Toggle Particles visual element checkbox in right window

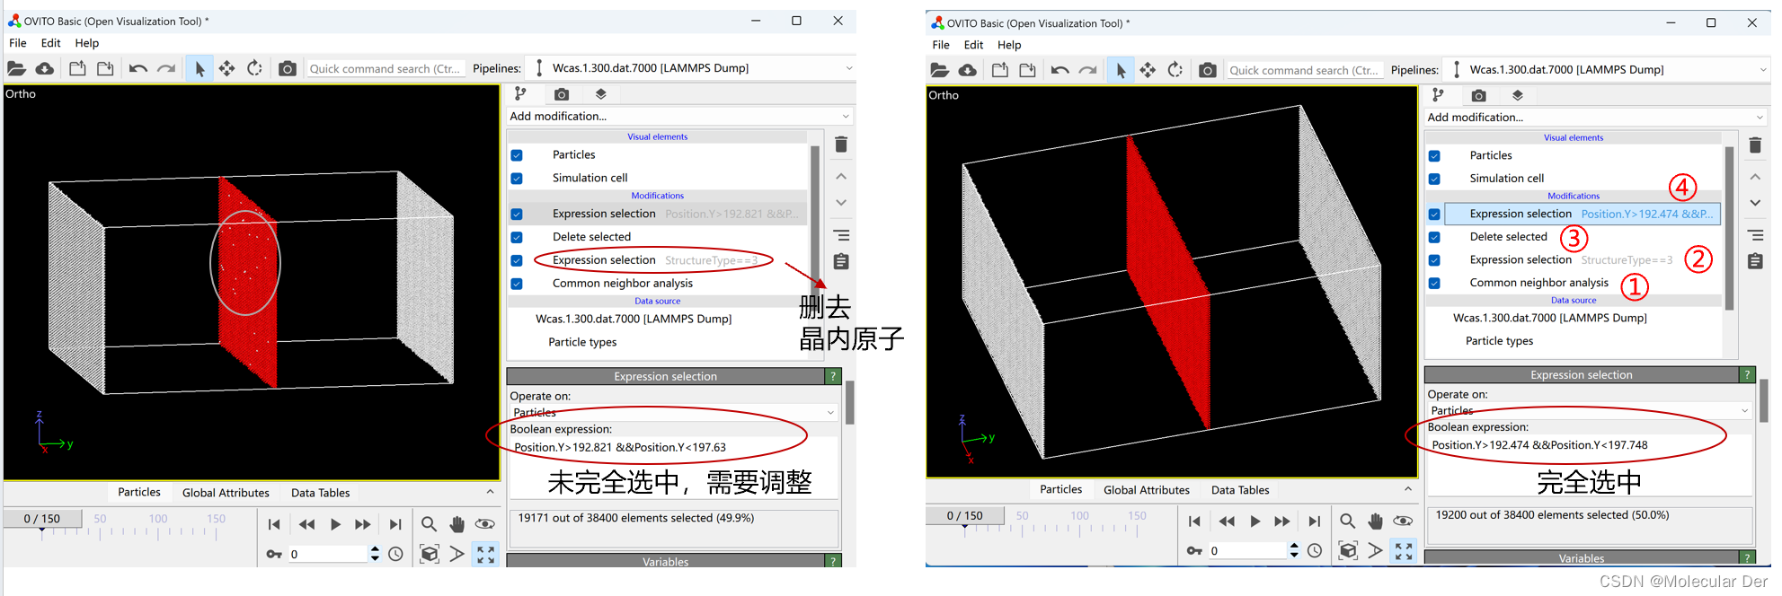click(1434, 156)
